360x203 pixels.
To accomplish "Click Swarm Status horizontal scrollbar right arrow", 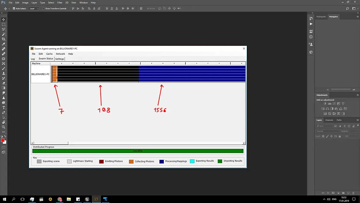I will pyautogui.click(x=244, y=143).
